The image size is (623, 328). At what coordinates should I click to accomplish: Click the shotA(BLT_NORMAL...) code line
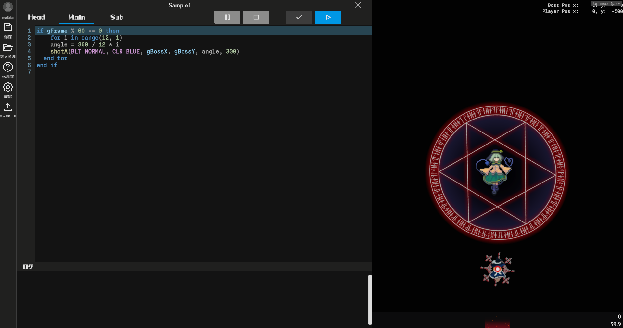[145, 51]
